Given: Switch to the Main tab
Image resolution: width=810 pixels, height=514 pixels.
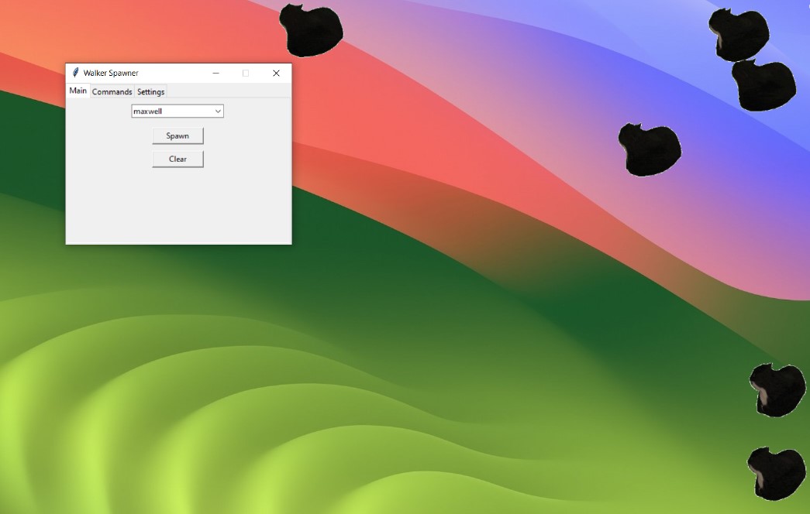Looking at the screenshot, I should pos(78,91).
